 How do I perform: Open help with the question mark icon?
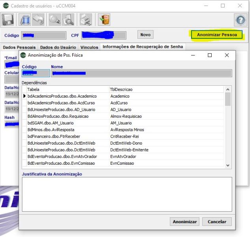tap(241, 20)
